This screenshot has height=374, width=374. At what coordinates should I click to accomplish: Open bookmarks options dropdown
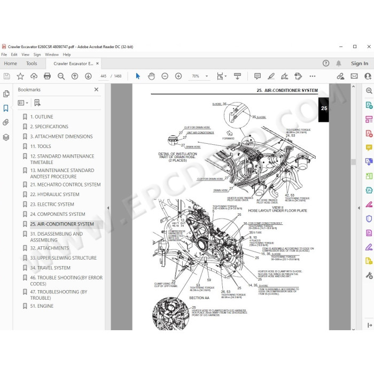pos(23,103)
